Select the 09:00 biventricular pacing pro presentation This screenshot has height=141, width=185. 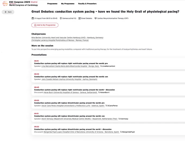pyautogui.click(x=108, y=103)
